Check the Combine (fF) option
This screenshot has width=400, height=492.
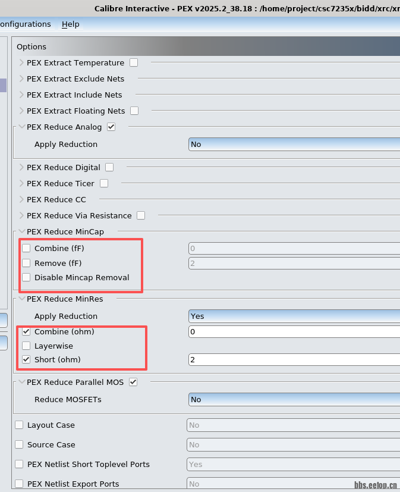26,248
